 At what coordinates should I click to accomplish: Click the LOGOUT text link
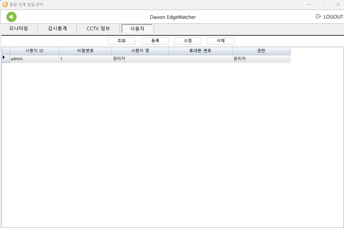pos(333,17)
